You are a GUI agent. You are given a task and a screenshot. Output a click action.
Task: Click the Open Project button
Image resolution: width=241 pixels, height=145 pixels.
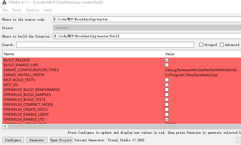(x=61, y=140)
